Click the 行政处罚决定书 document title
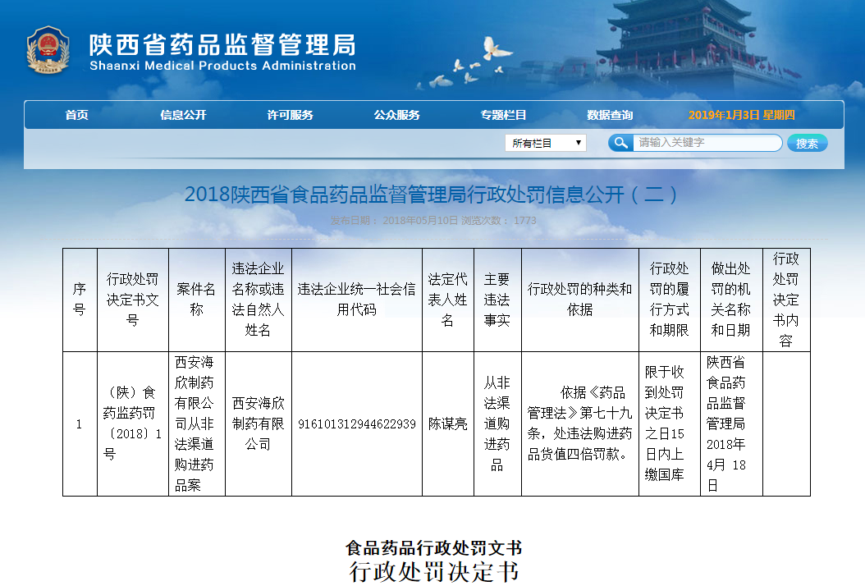Viewport: 865px width, 586px height. pos(433,571)
